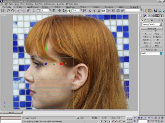
Task: Click the Mirror Selected Objects icon
Action: tap(113, 11)
